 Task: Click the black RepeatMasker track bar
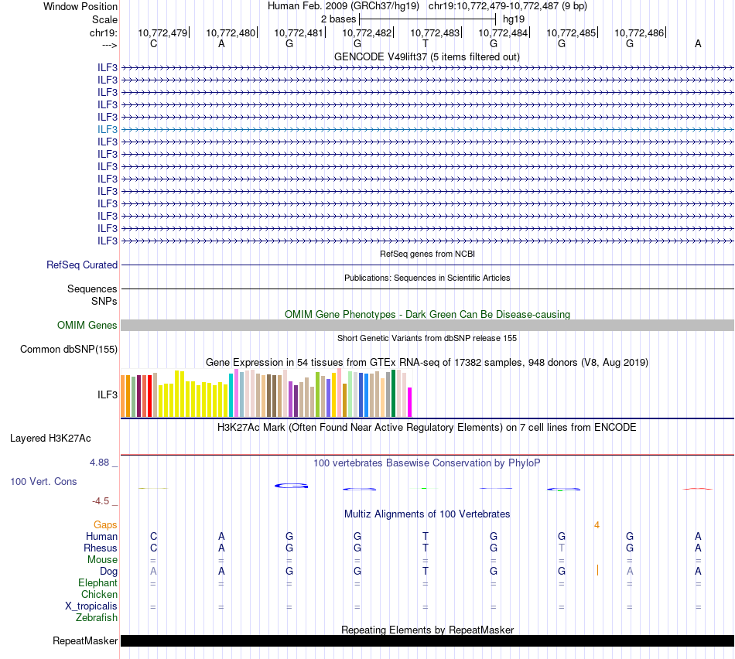427,640
